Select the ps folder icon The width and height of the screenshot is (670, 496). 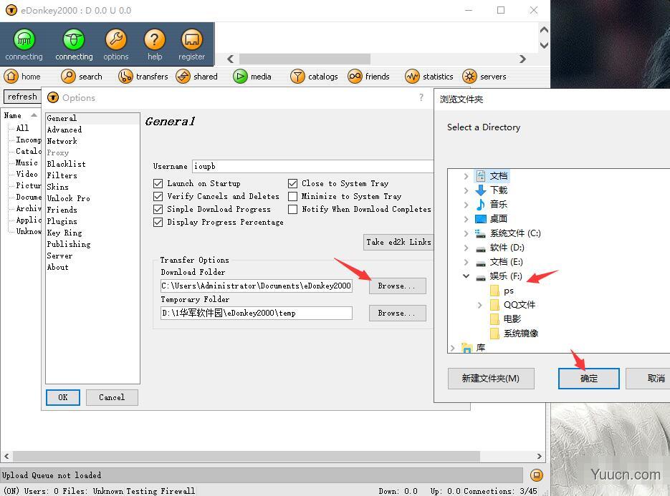coord(494,291)
